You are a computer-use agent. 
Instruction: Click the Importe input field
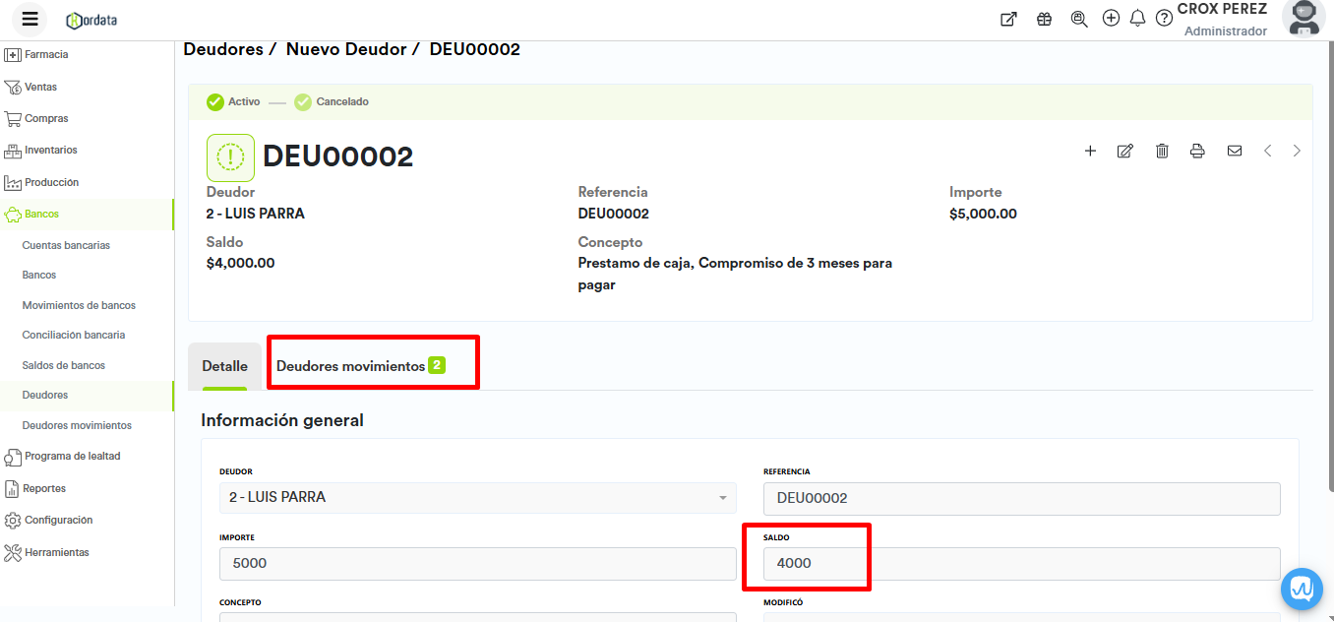point(477,564)
